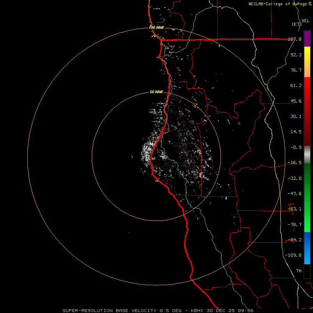Viewport: 313px width, 313px height.
Task: Pick the gray near-zero segment of velocity scale
Action: 307,154
